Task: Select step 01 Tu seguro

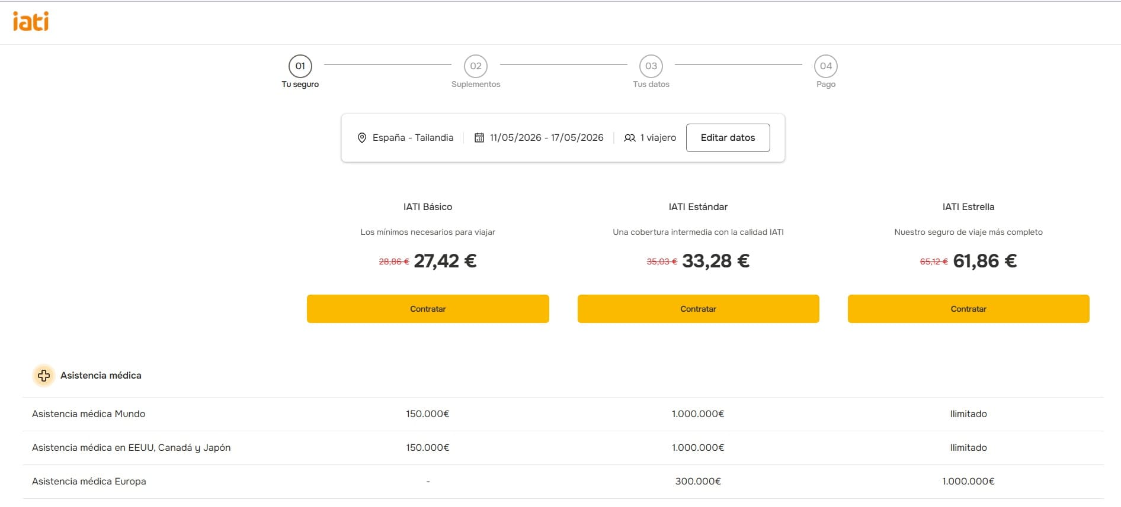Action: tap(300, 72)
